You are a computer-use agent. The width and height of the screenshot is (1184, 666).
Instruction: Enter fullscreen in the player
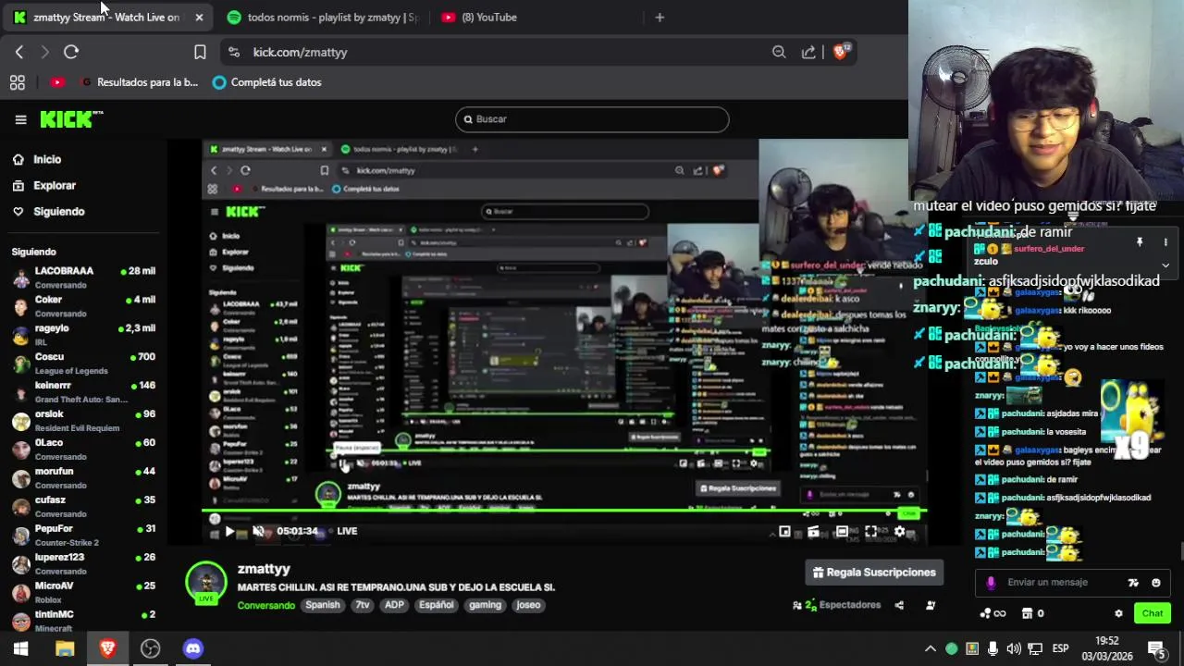click(870, 532)
